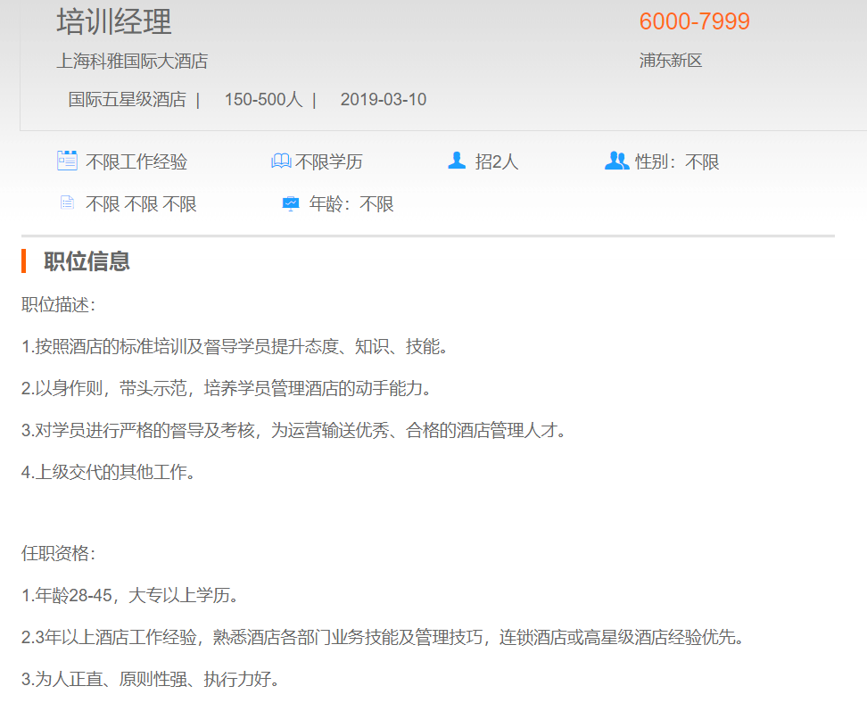867x711 pixels.
Task: Click the age requirement presentation icon
Action: [291, 203]
